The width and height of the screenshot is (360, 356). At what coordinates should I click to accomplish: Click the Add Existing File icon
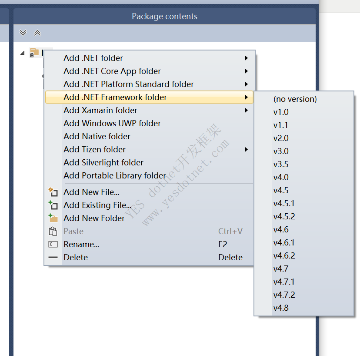[53, 205]
